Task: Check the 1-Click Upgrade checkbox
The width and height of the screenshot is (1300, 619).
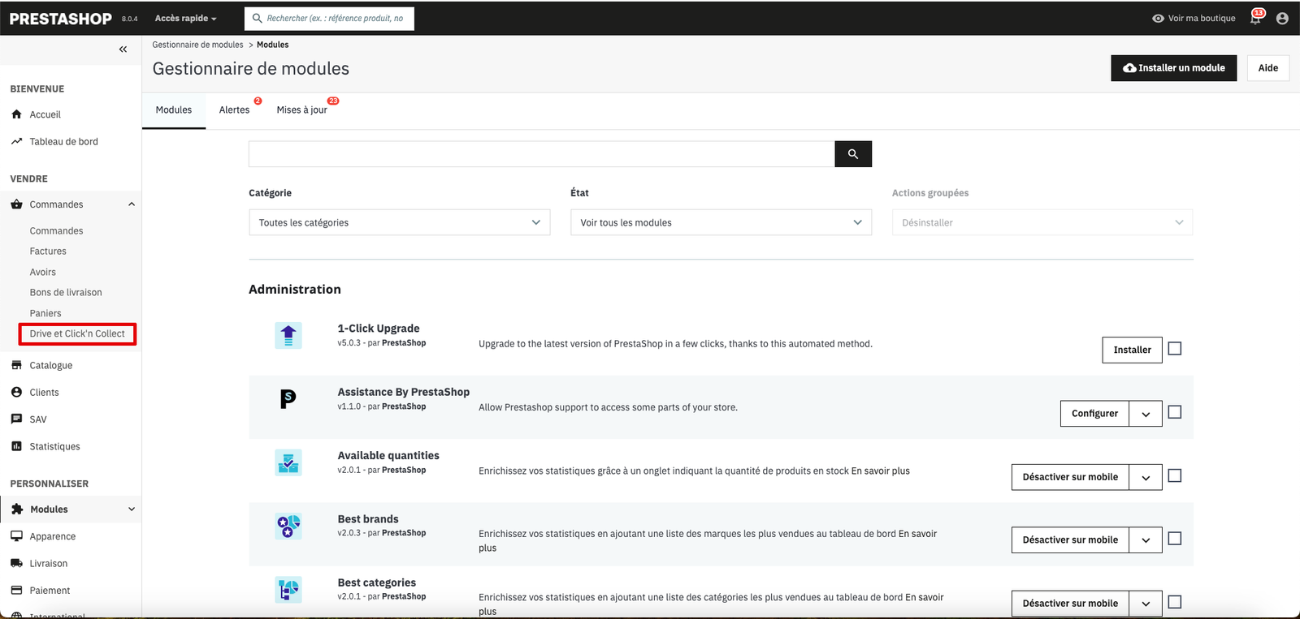Action: click(1175, 349)
